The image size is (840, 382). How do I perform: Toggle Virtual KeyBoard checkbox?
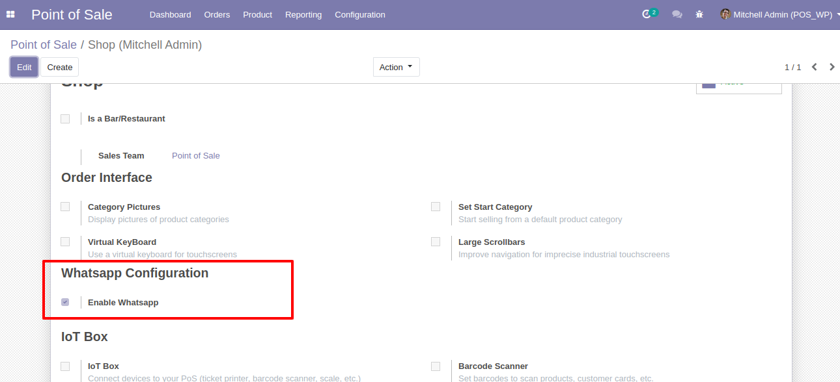[65, 242]
